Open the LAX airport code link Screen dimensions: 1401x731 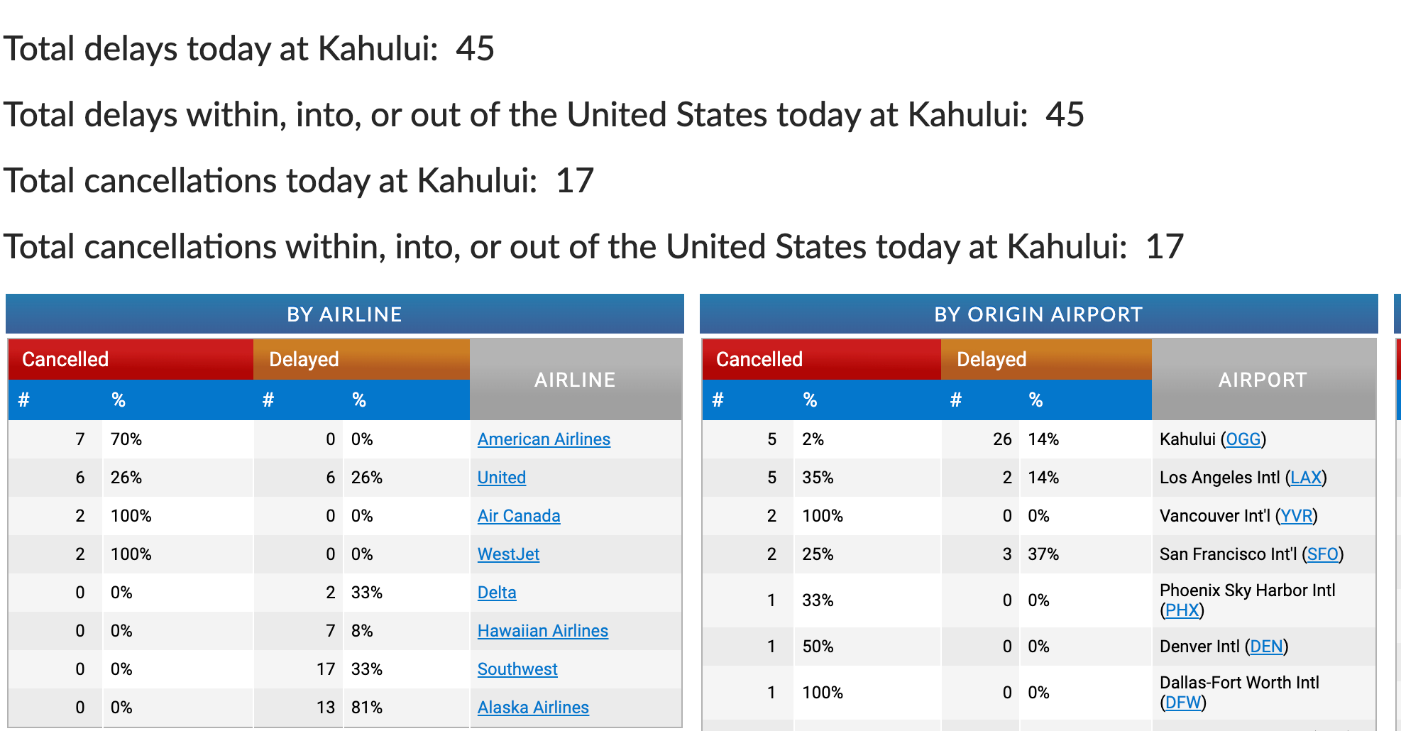1306,478
